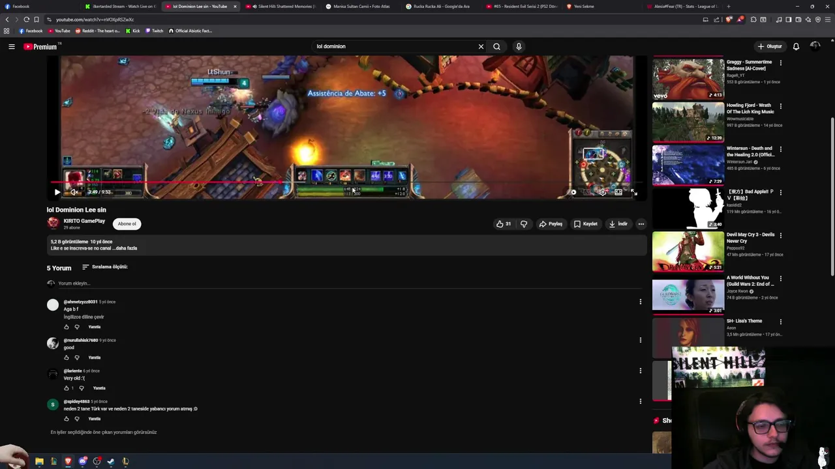The width and height of the screenshot is (835, 469).
Task: Like the video with thumbs up
Action: pyautogui.click(x=504, y=224)
